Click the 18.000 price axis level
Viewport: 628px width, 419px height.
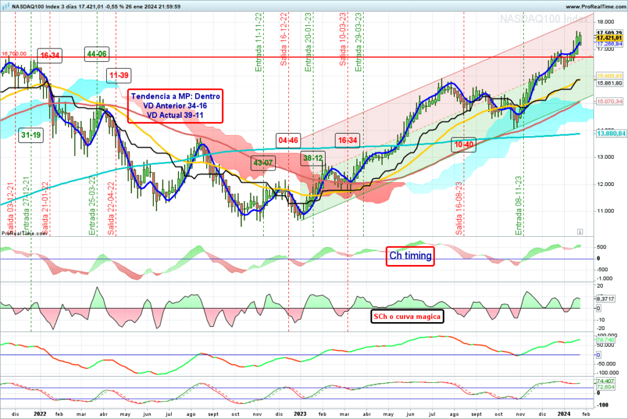coord(605,22)
